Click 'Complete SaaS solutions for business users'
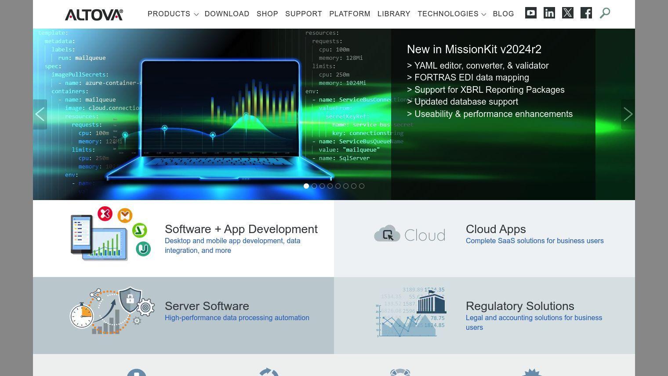This screenshot has width=668, height=376. click(535, 241)
